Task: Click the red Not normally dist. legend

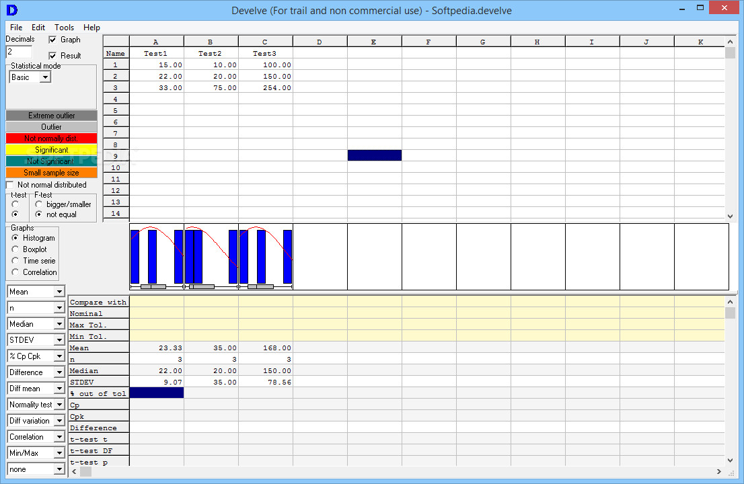Action: 51,138
